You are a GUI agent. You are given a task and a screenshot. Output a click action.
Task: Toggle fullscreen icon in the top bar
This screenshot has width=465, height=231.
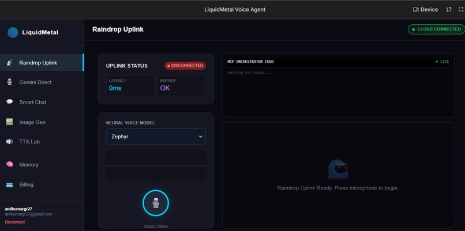(461, 9)
